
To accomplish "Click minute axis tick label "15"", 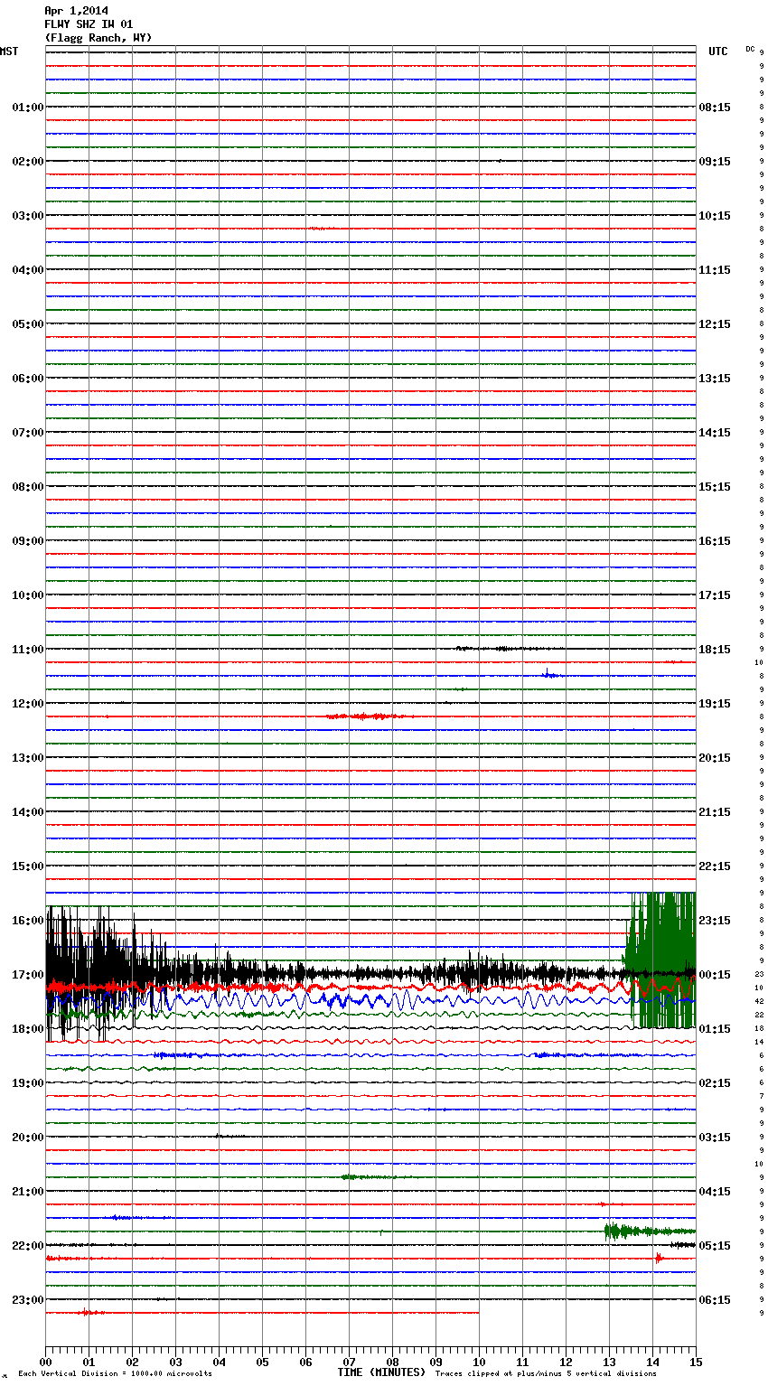I will [696, 1362].
